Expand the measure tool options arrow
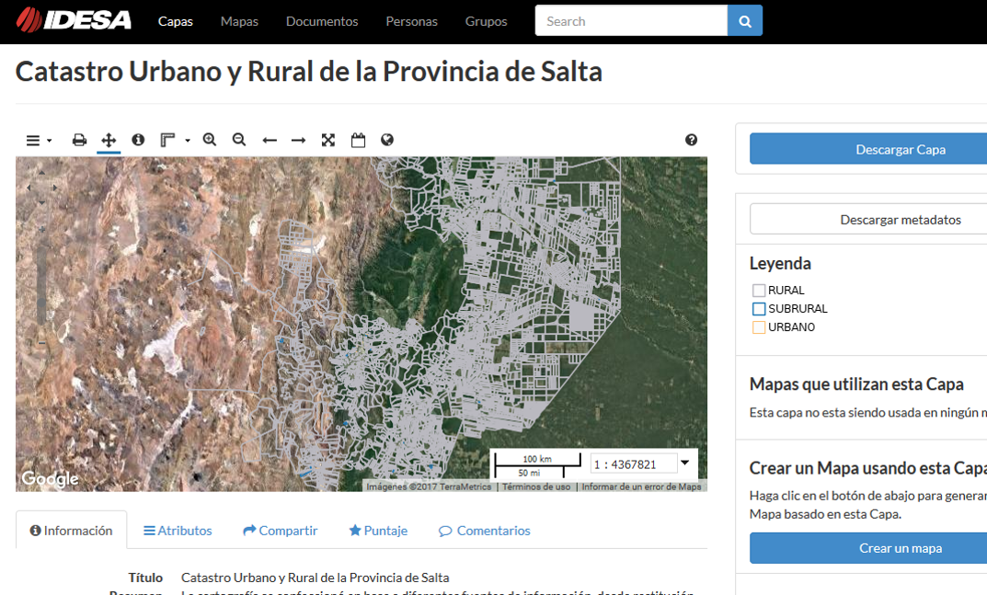This screenshot has height=595, width=987. click(188, 141)
